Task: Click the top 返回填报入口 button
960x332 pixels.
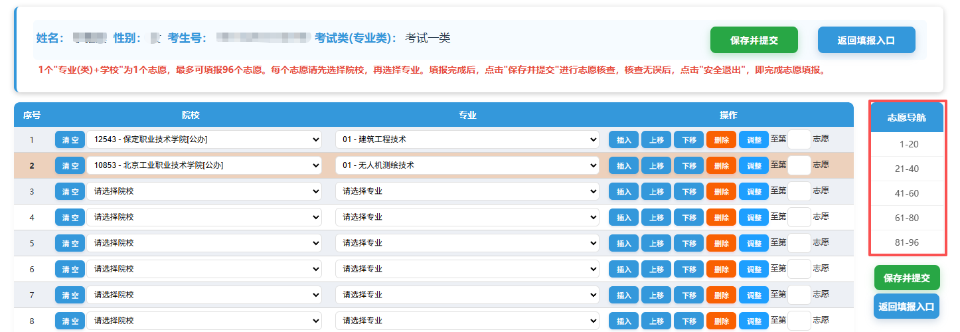Action: tap(866, 40)
